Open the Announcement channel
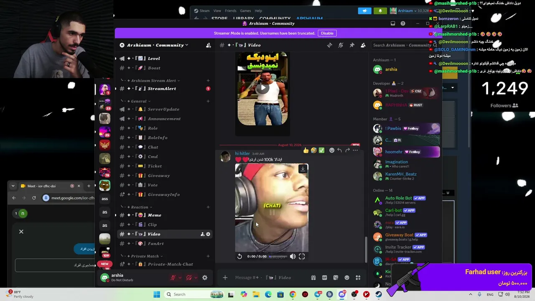Screen dimensions: 535x301 click(x=164, y=119)
